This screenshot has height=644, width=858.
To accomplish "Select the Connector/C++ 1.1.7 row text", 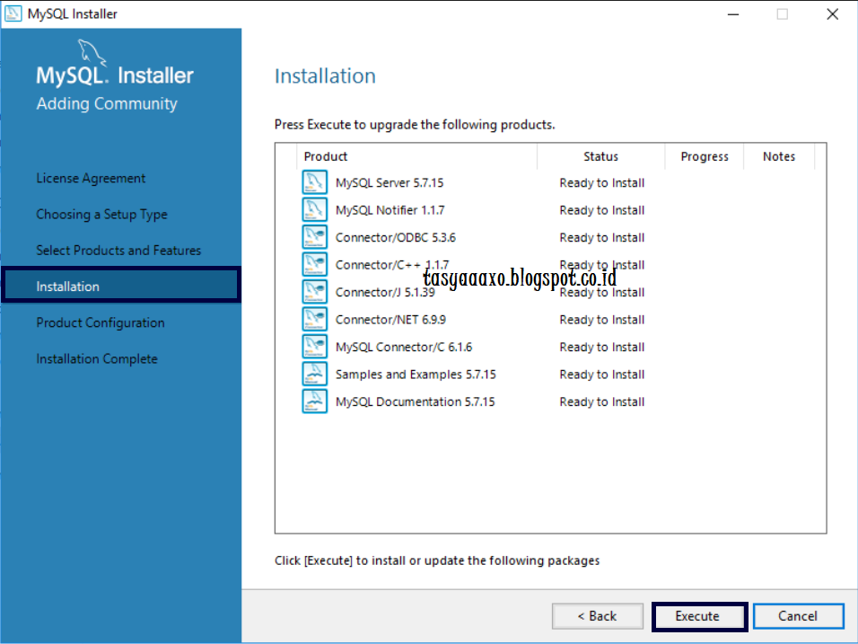I will (392, 265).
